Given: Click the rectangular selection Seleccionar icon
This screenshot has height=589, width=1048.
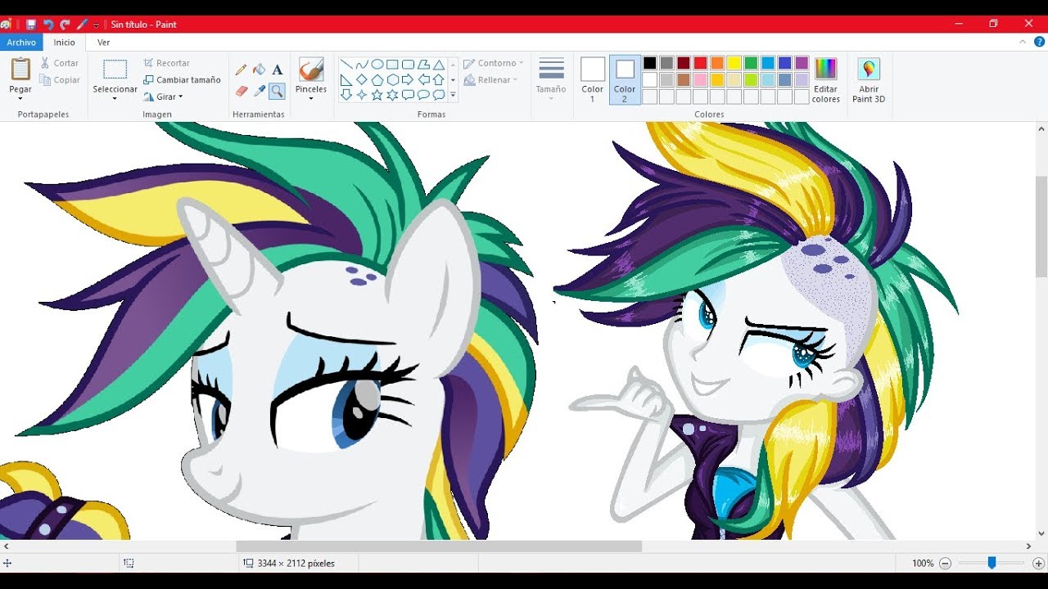Looking at the screenshot, I should tap(115, 70).
